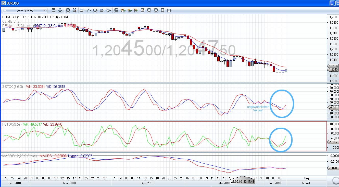Click the 'Monat' time axis label
The image size is (339, 187).
(x=306, y=183)
